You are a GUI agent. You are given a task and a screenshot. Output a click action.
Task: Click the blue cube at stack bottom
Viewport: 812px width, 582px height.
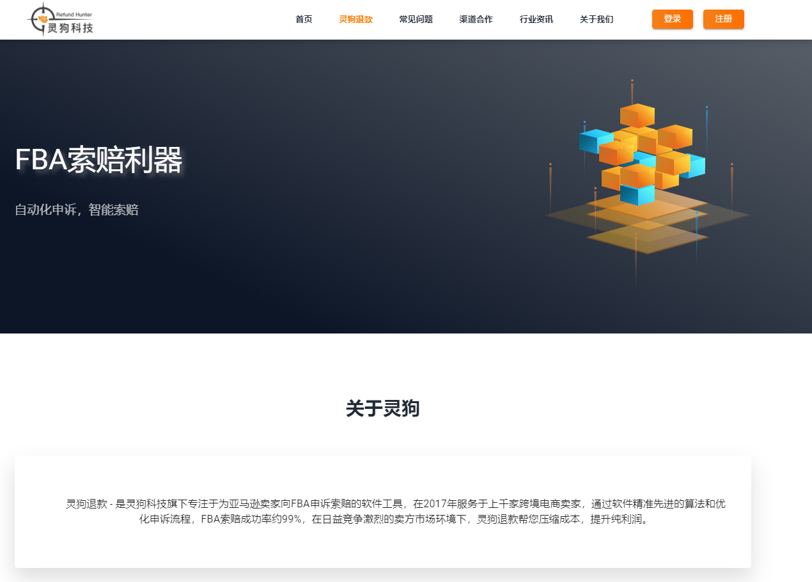point(637,194)
